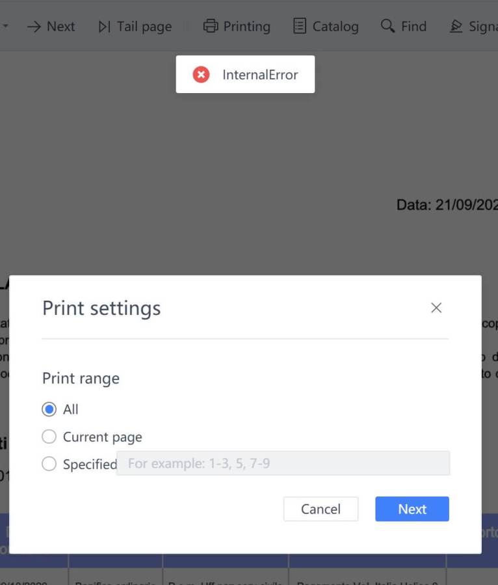The image size is (498, 585).
Task: Expand the dropdown arrow at toolbar left edge
Action: point(5,27)
